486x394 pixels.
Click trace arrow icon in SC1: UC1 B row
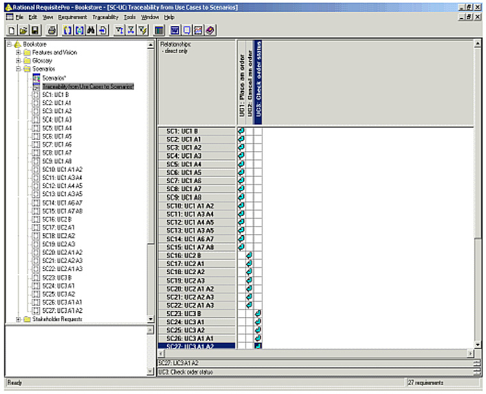pyautogui.click(x=241, y=131)
